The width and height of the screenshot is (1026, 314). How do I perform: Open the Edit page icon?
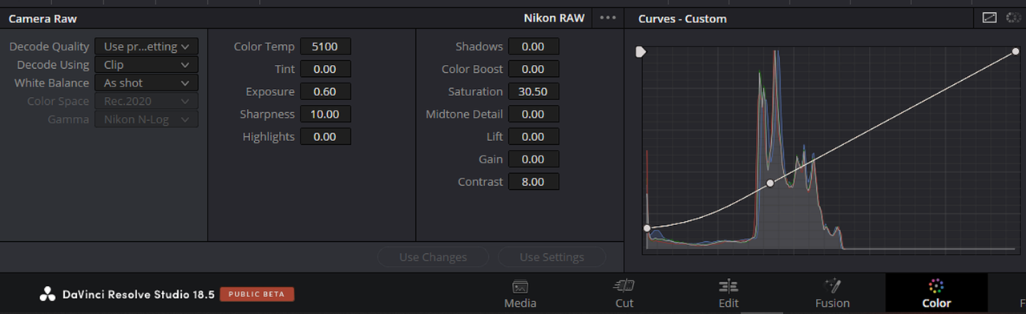pyautogui.click(x=728, y=286)
